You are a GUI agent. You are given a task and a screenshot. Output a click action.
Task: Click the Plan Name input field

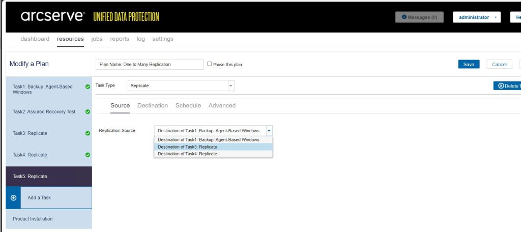150,65
